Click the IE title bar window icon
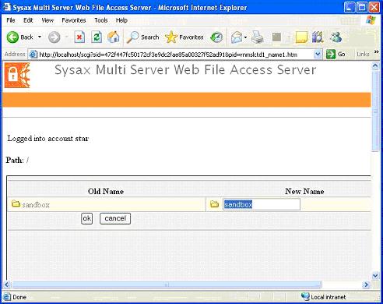This screenshot has height=304, width=383. pos(7,7)
